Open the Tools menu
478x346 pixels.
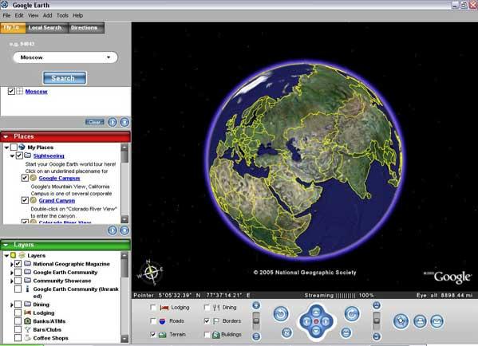(x=62, y=15)
